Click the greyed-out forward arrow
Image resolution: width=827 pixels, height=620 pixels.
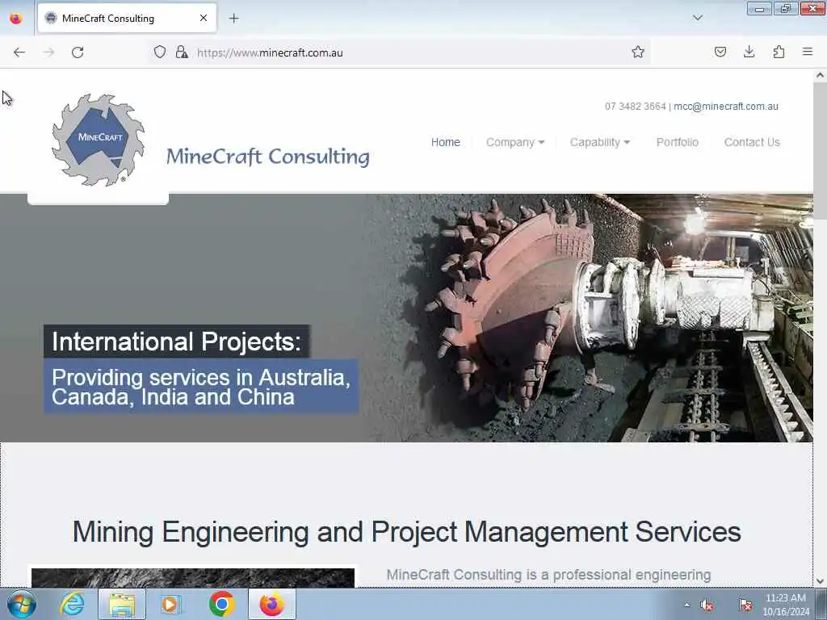click(48, 52)
